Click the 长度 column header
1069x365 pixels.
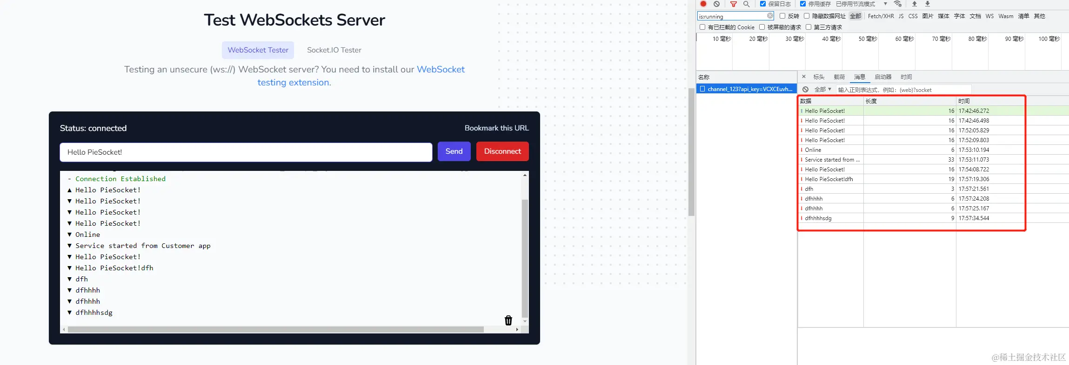910,101
